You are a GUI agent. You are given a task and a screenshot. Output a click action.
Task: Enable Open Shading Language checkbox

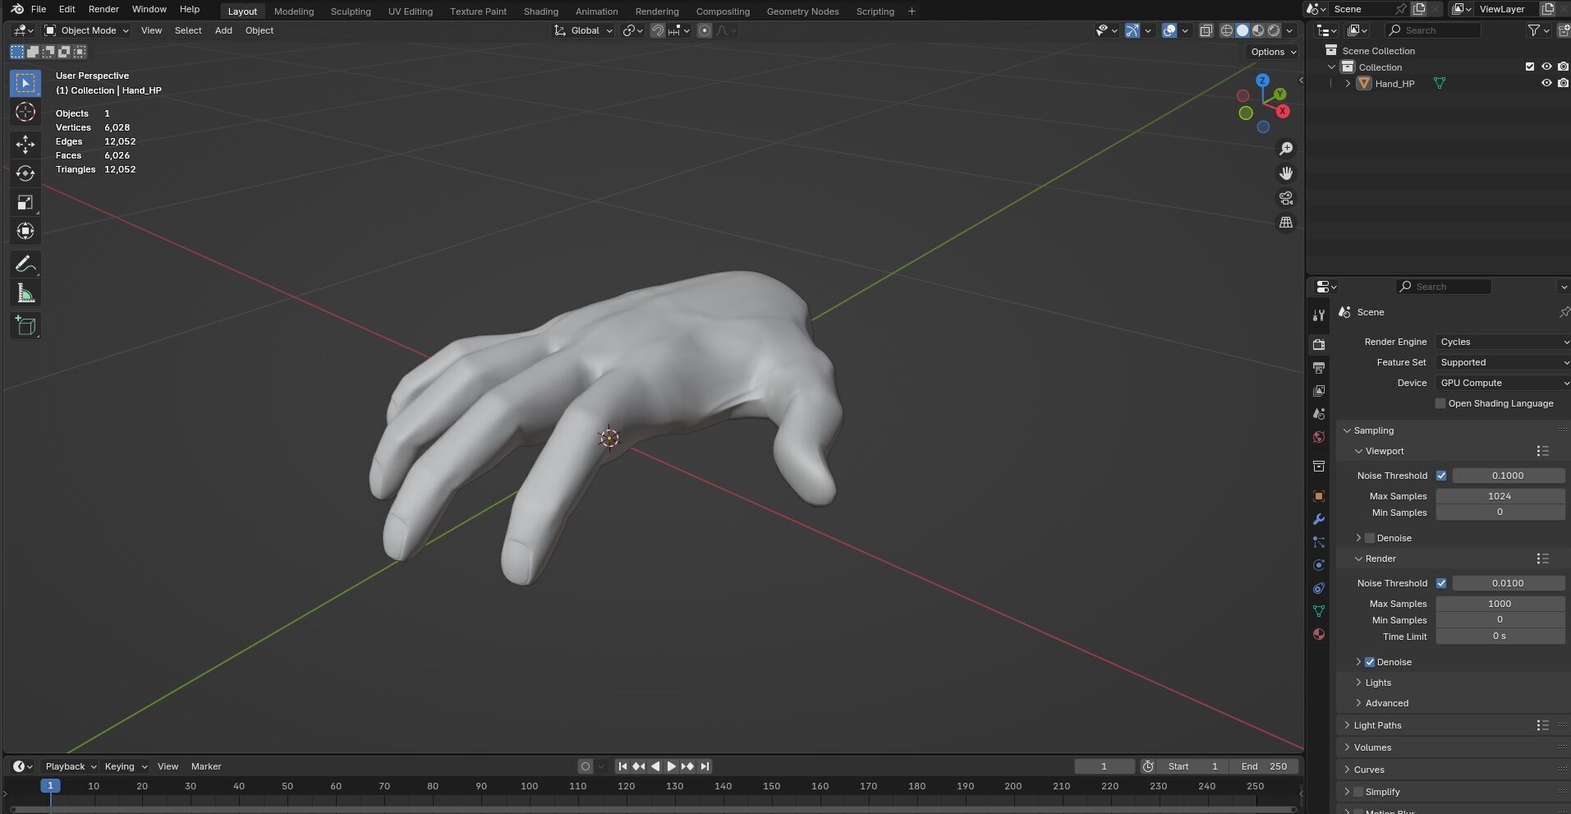tap(1440, 403)
